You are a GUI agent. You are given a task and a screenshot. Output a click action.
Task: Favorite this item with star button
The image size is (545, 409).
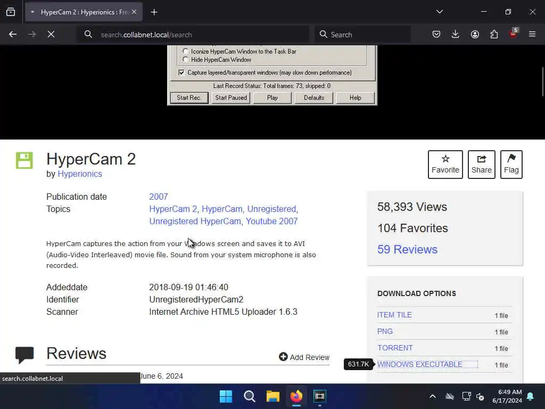click(x=445, y=165)
